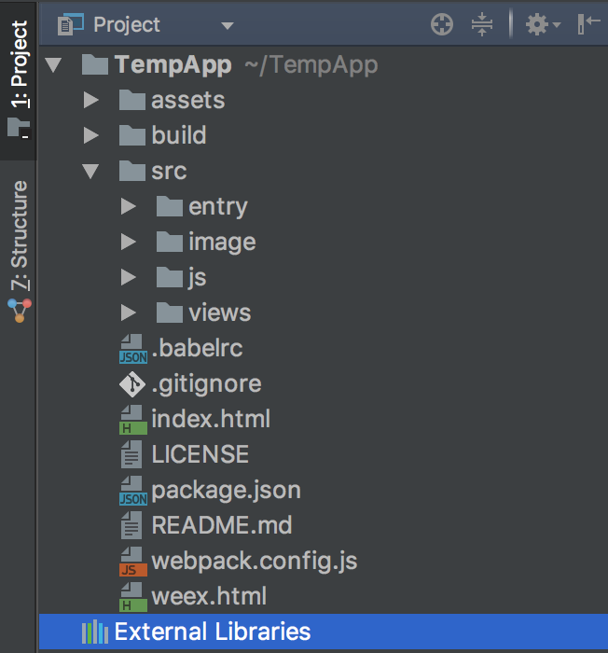
Task: Click the collapse all icon in toolbar
Action: (x=481, y=25)
